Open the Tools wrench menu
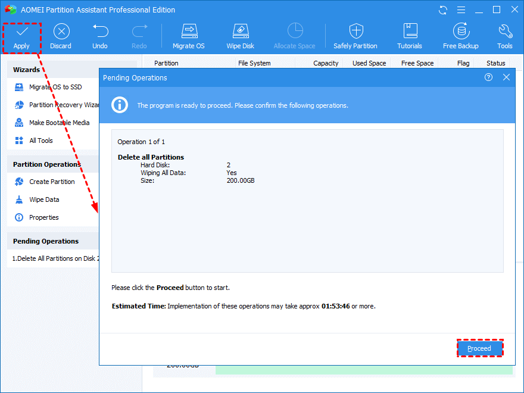 click(505, 37)
